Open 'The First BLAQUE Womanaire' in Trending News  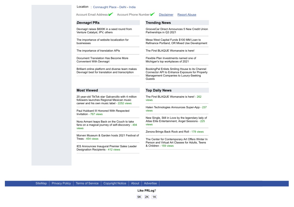170,51
